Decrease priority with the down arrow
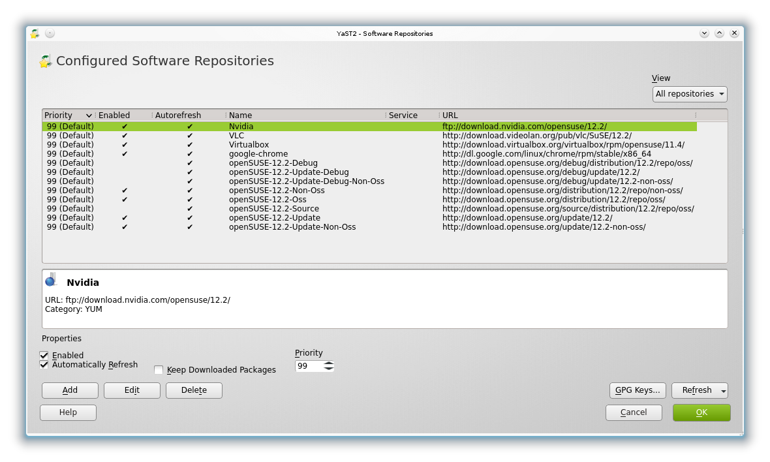The width and height of the screenshot is (770, 462). 328,369
